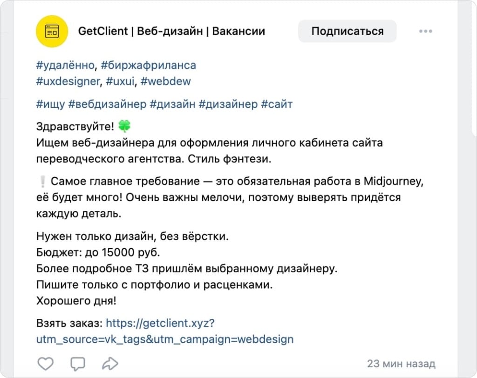Open the #вебдизайнер hashtag
The width and height of the screenshot is (477, 378).
click(105, 104)
